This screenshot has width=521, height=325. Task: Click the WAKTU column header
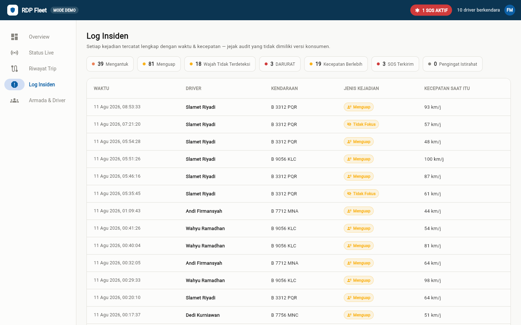(x=101, y=88)
